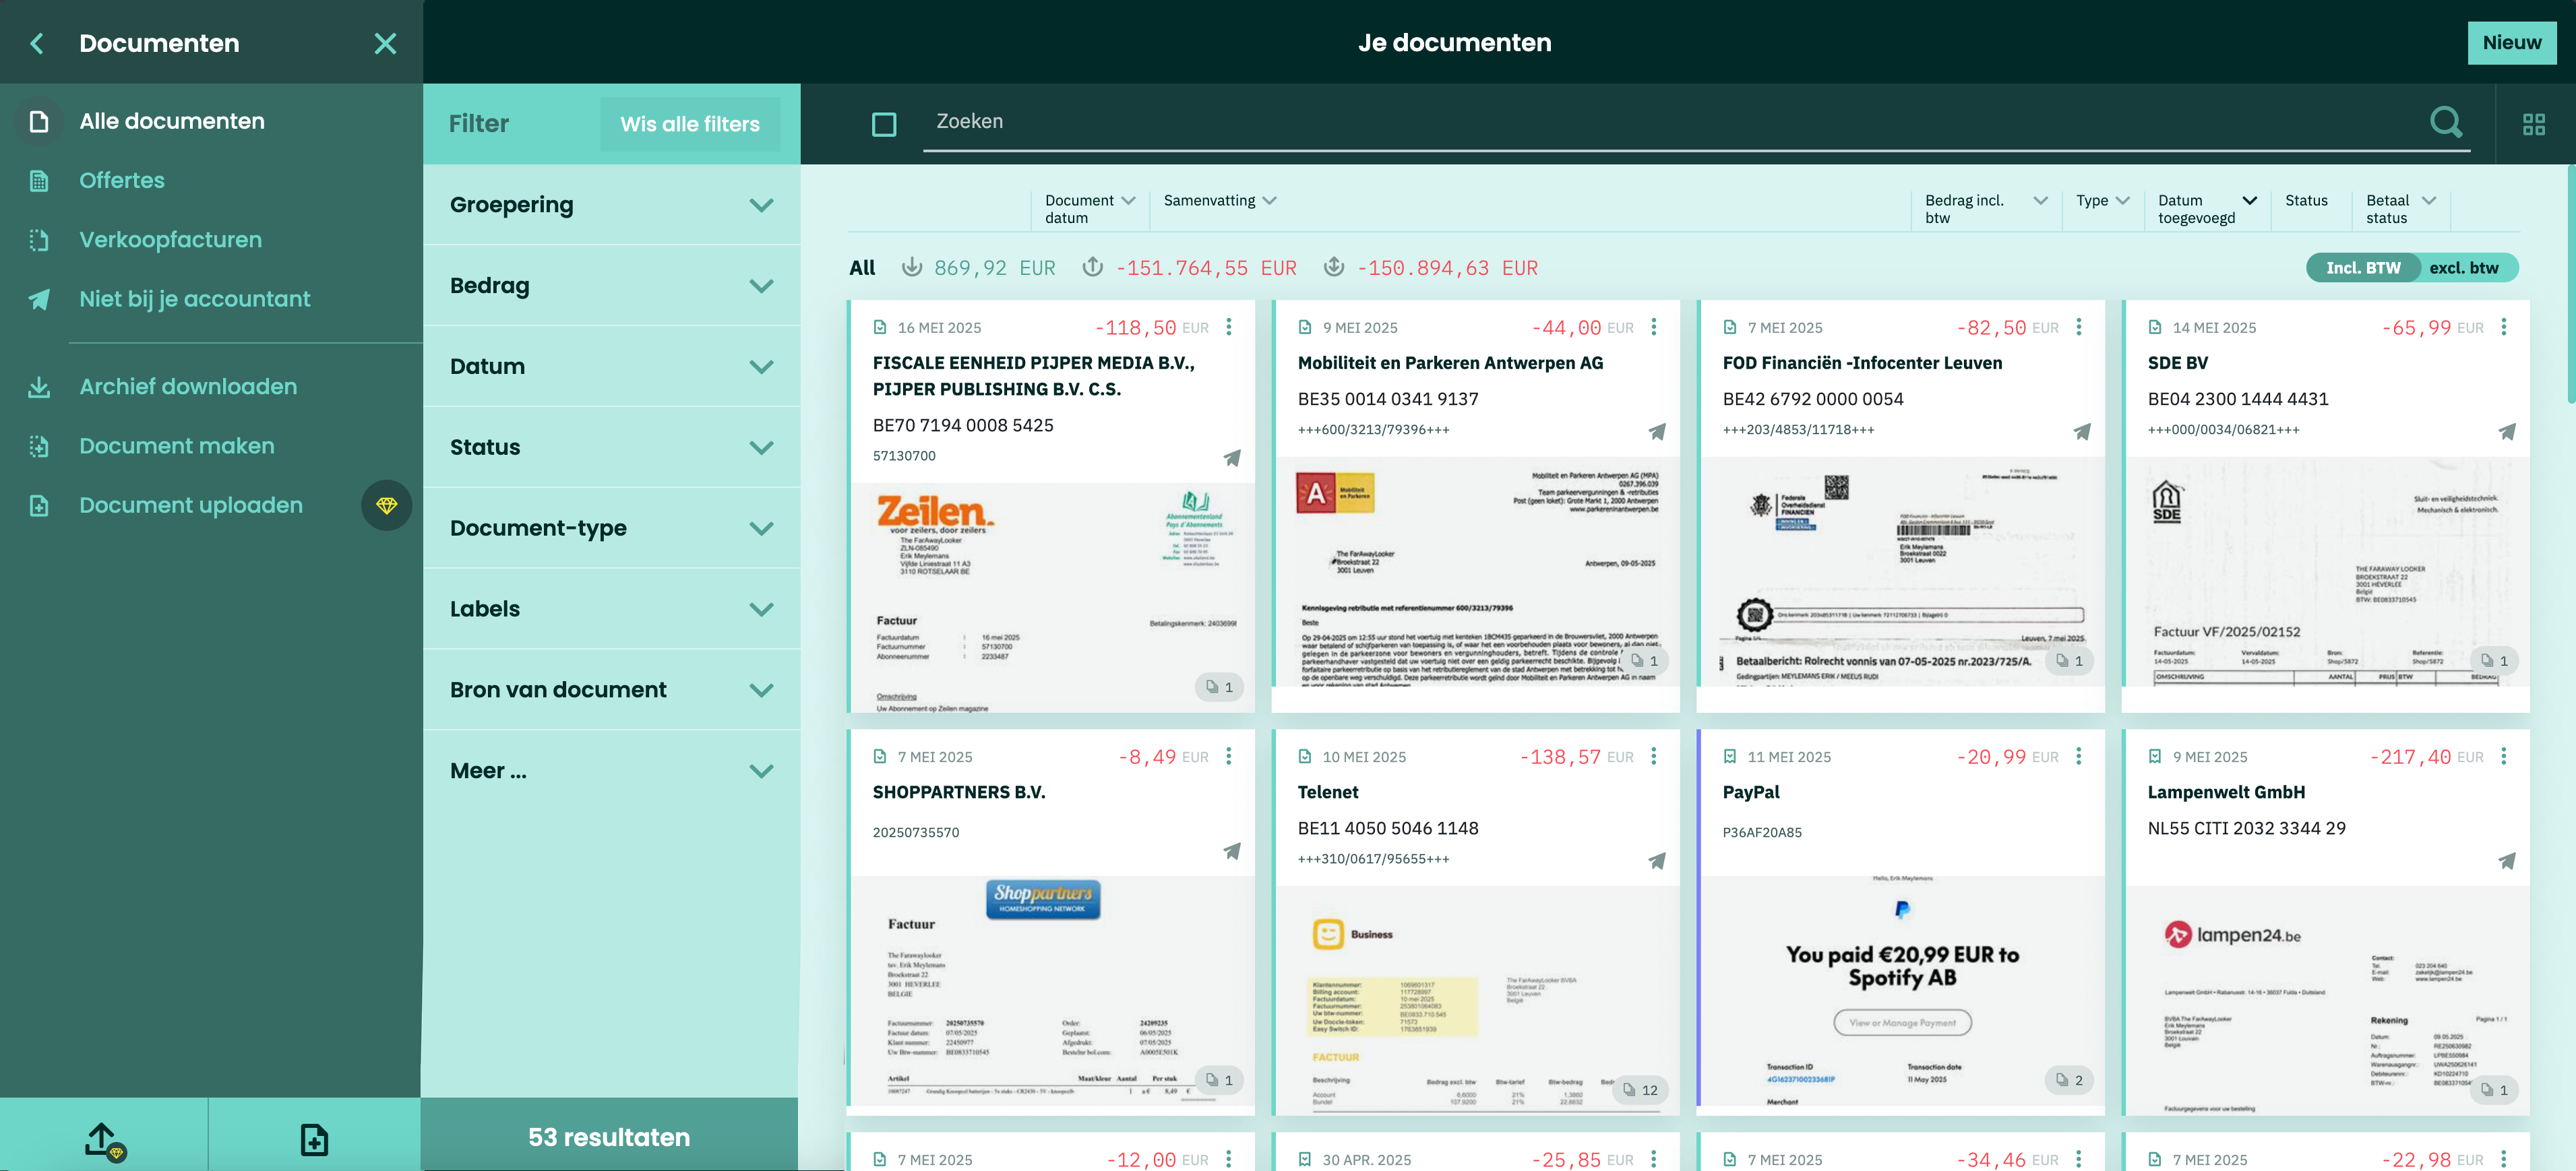Switch amounts to excl. btw
Screen dimensions: 2576x1171
click(2463, 268)
